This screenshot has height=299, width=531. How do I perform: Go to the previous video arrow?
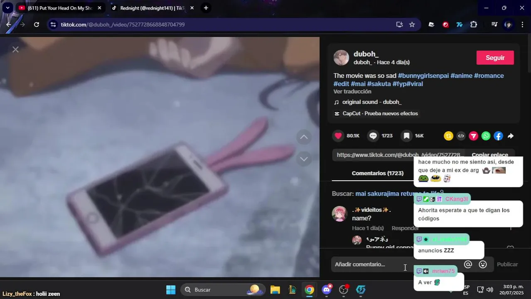pyautogui.click(x=304, y=137)
